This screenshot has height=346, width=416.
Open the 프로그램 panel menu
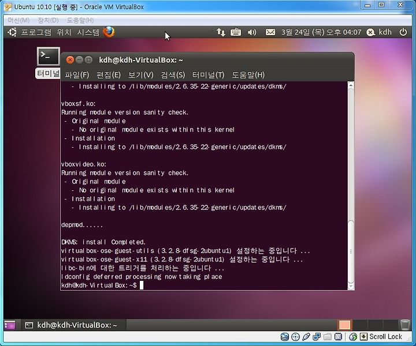(x=36, y=32)
